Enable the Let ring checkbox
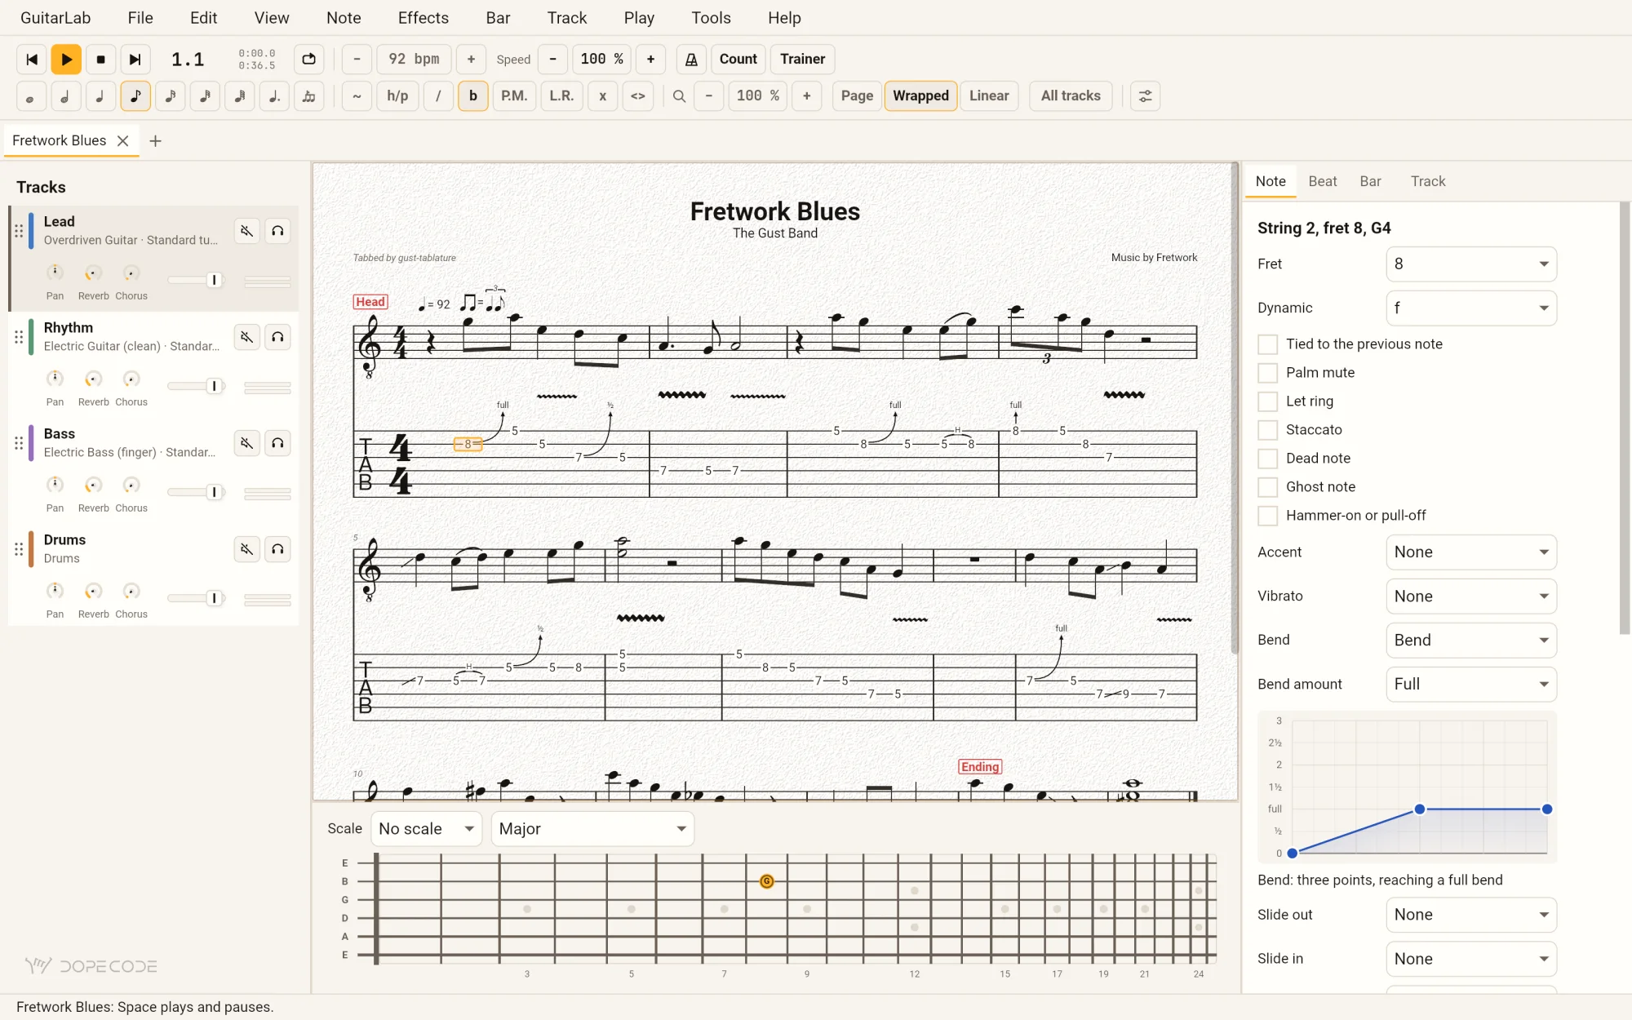Viewport: 1632px width, 1020px height. pos(1267,401)
